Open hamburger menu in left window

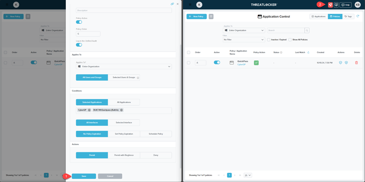coord(7,4)
